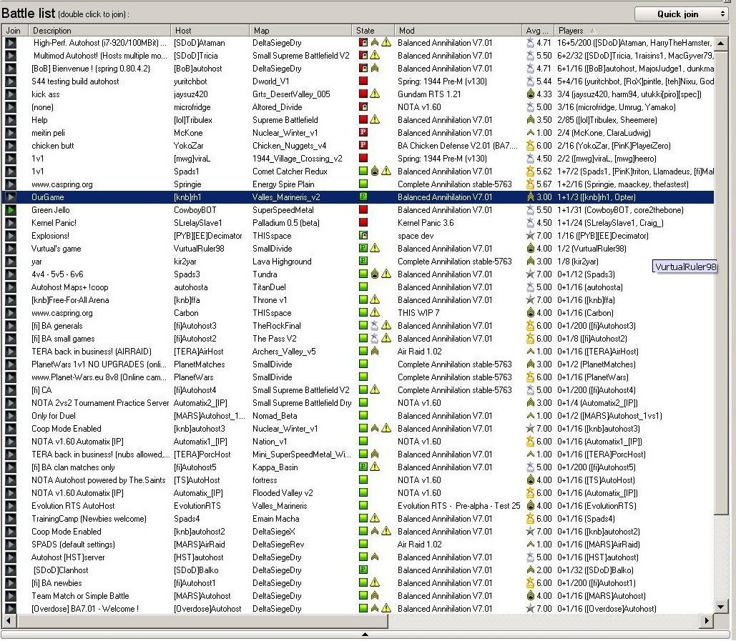Image resolution: width=736 pixels, height=641 pixels.
Task: Click warning icon in SmallDivide Vurtual's game row
Action: click(375, 248)
